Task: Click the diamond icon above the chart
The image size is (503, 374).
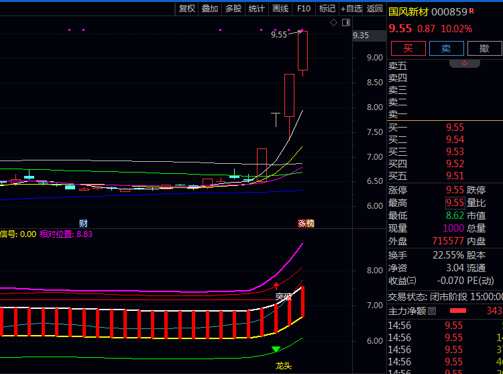Action: point(333,23)
